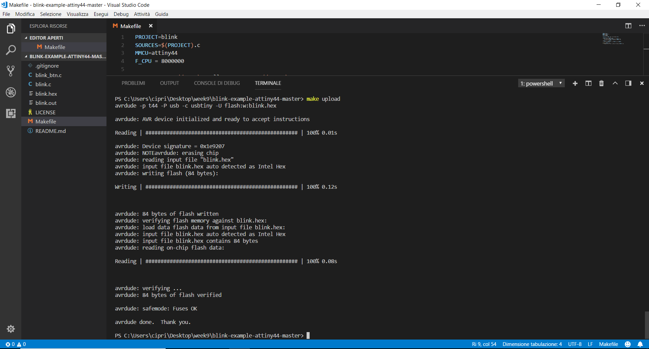The height and width of the screenshot is (349, 649).
Task: Open README.md file
Action: click(64, 131)
